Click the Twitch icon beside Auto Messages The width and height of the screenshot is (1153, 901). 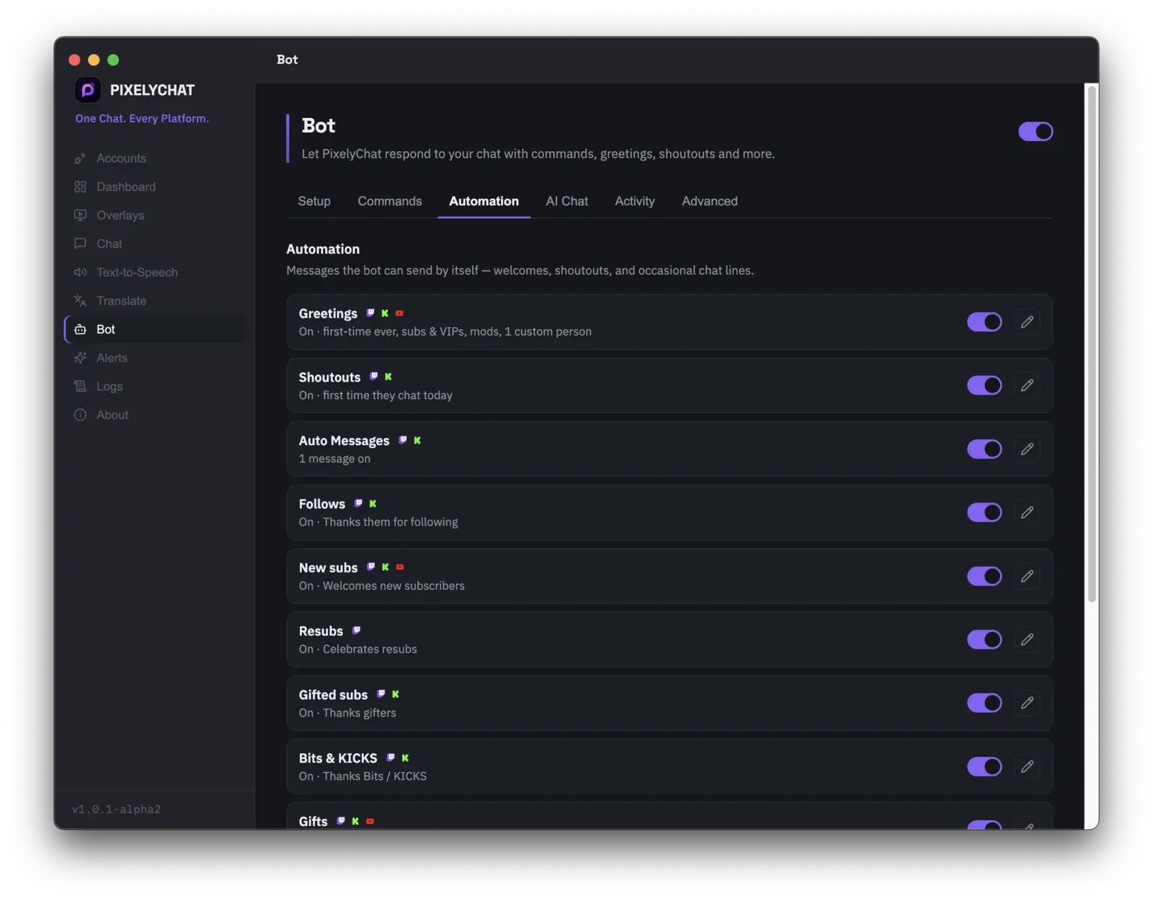(x=403, y=440)
